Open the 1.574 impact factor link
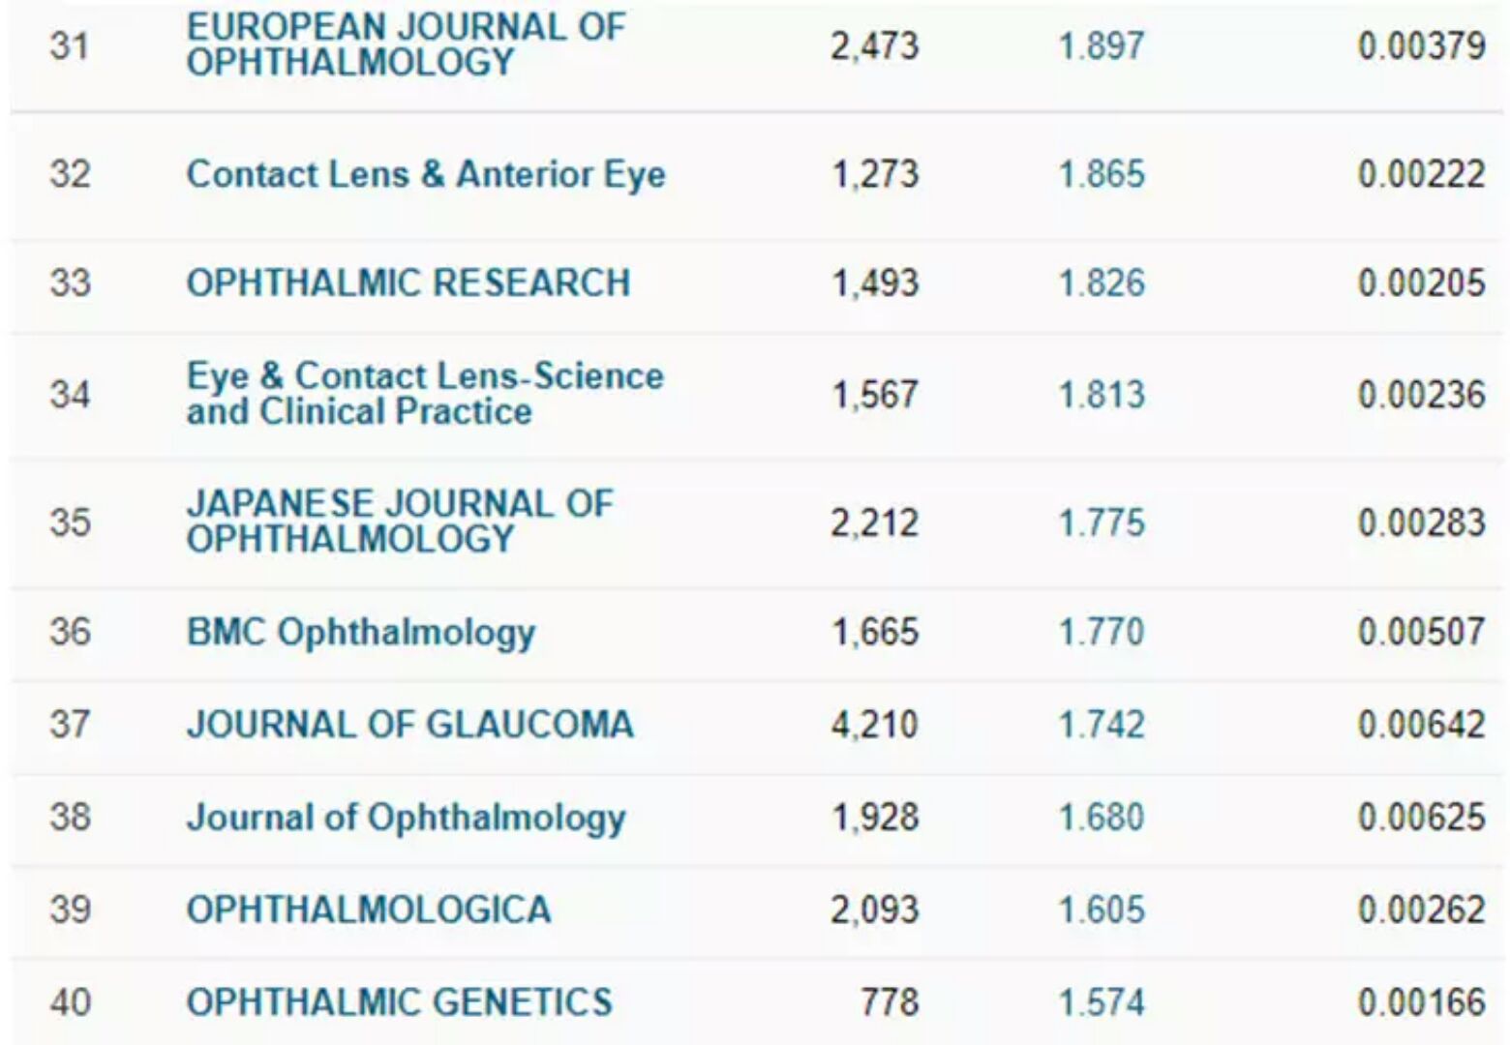The width and height of the screenshot is (1510, 1045). [1102, 1001]
